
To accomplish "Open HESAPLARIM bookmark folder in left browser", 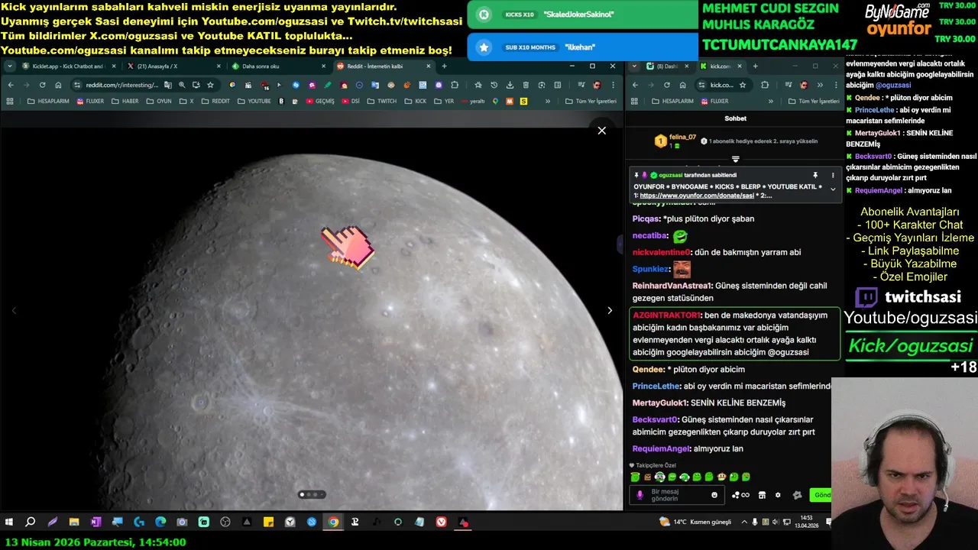I will click(x=47, y=101).
